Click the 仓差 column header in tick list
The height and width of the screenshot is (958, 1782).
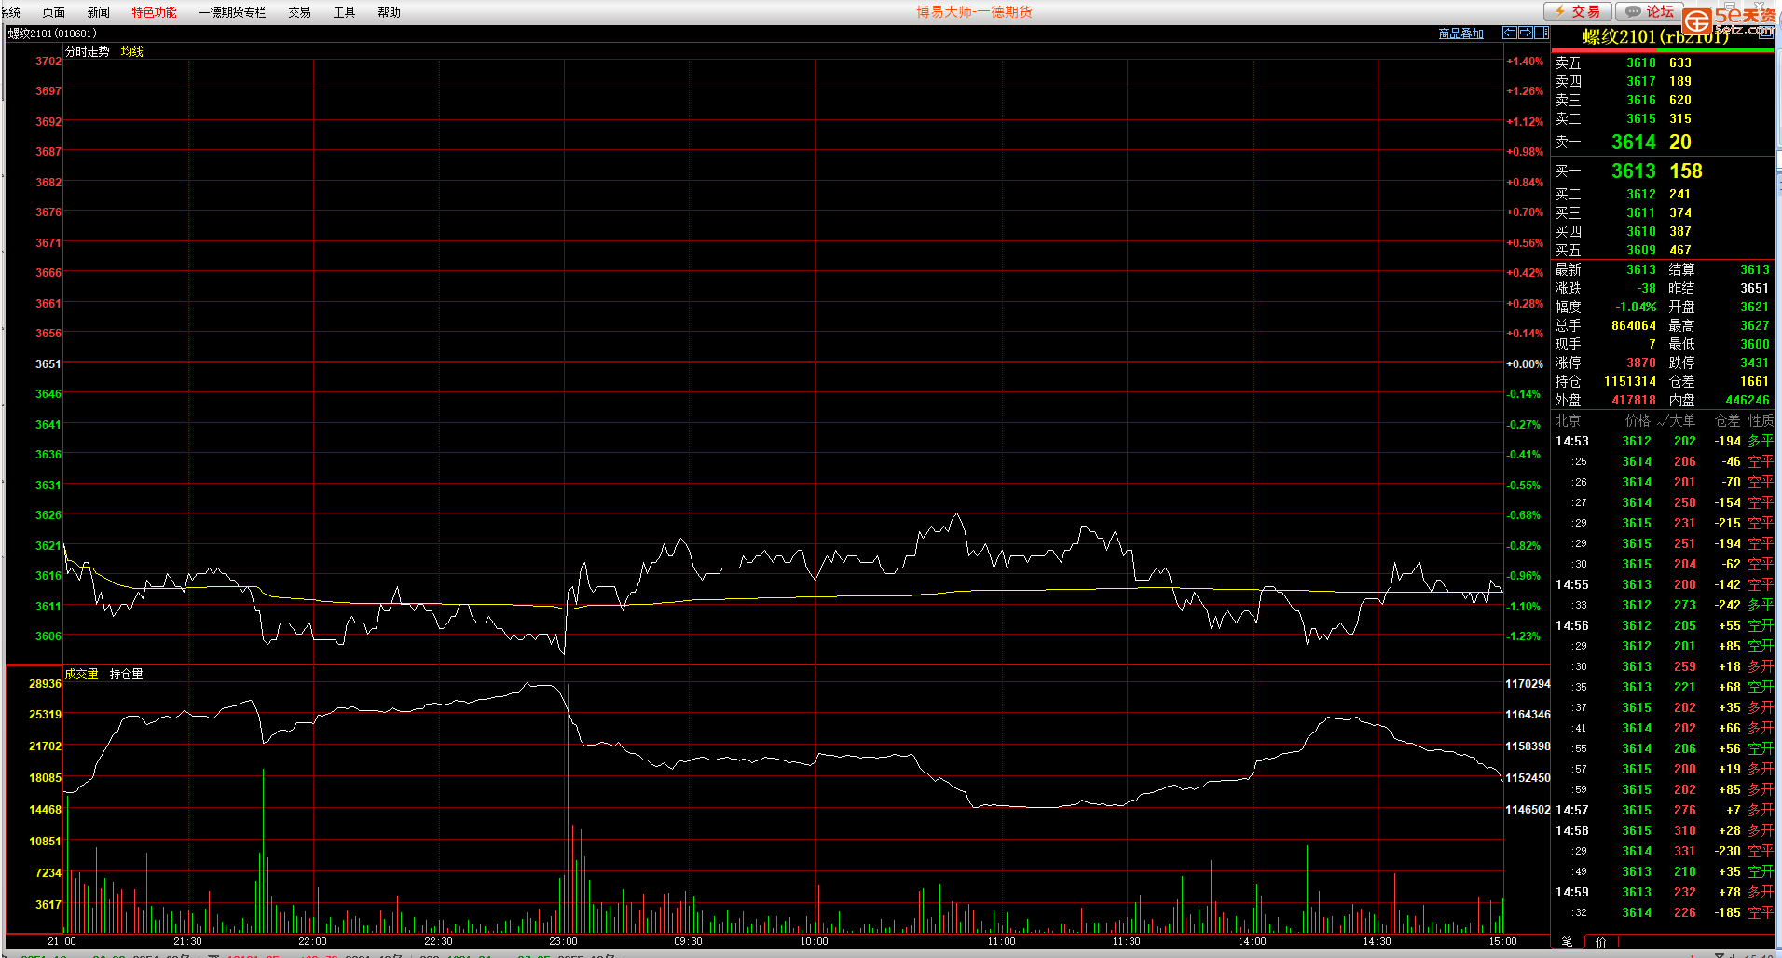(1727, 420)
